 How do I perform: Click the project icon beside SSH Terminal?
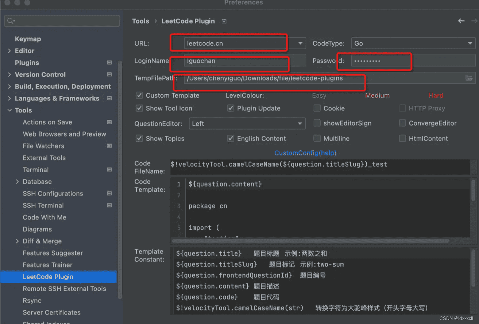tap(109, 205)
